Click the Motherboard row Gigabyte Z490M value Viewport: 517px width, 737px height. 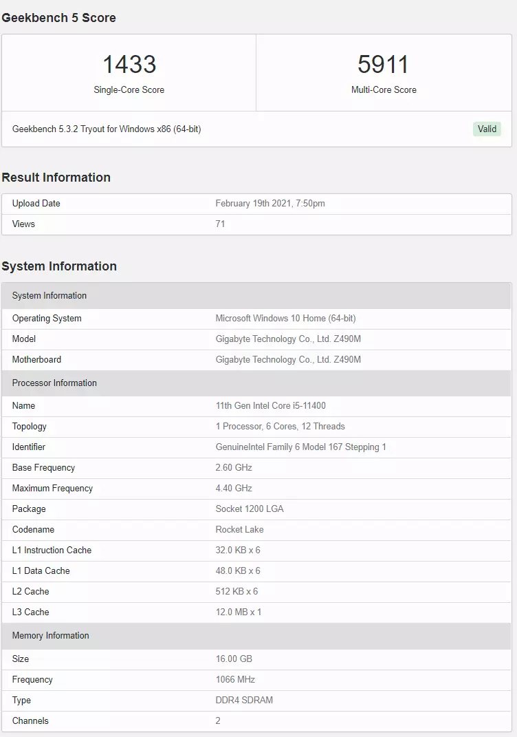(288, 360)
